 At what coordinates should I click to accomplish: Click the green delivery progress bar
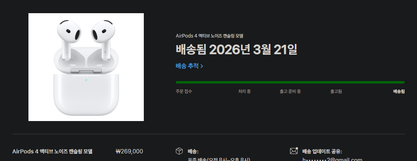[x=290, y=82]
